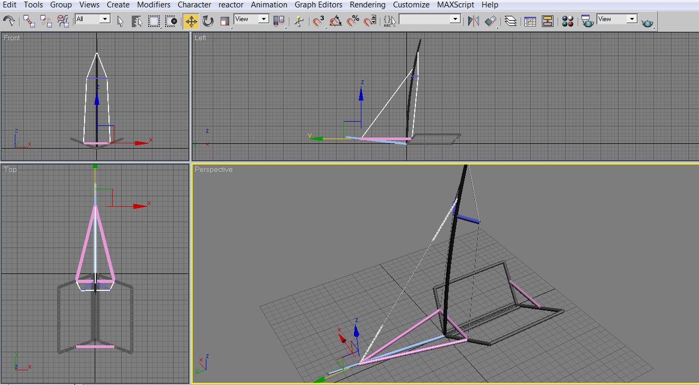Click the Bind to Space Warp icon
The image size is (699, 385).
pyautogui.click(x=63, y=21)
